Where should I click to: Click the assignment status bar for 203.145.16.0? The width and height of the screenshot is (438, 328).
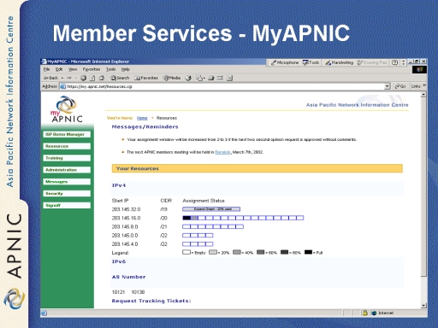pyautogui.click(x=243, y=218)
